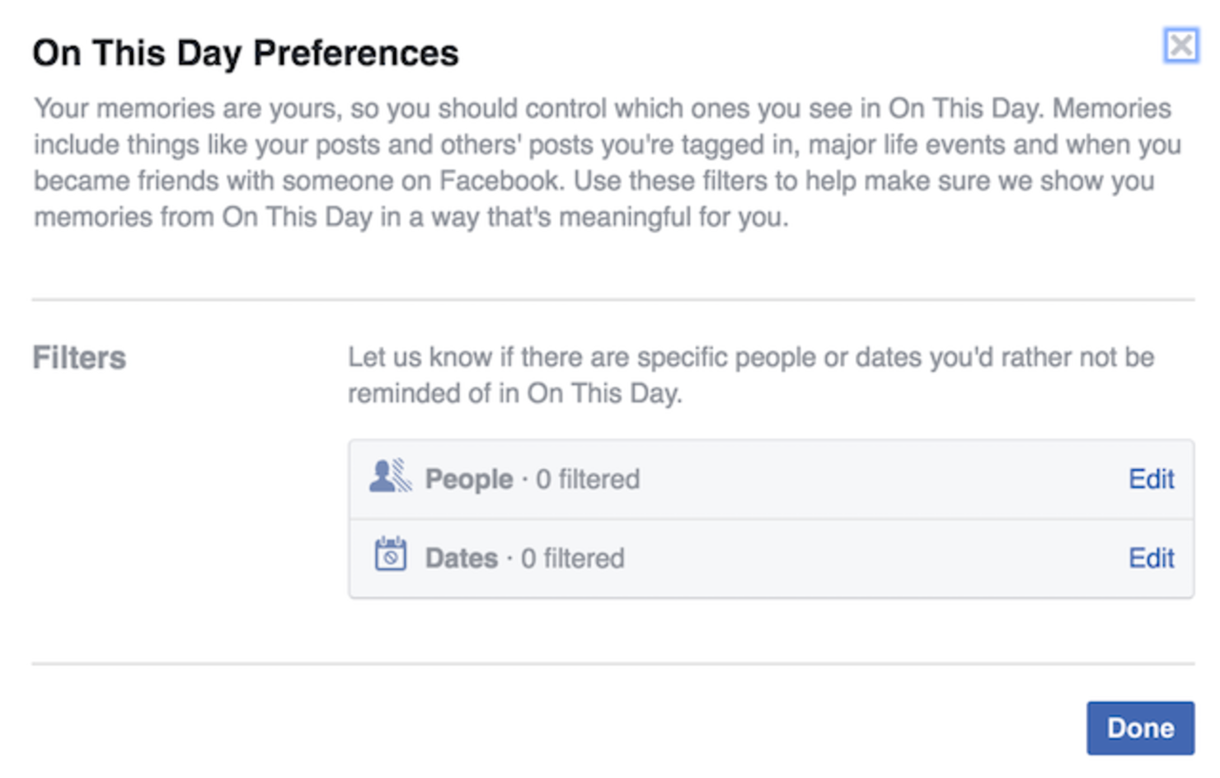
Task: Click the "0 filtered" count beside Dates
Action: [573, 558]
